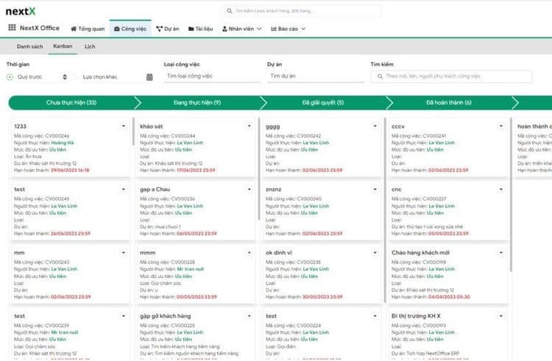Switch to the Danh sách tab
The image size is (552, 361).
(x=29, y=46)
